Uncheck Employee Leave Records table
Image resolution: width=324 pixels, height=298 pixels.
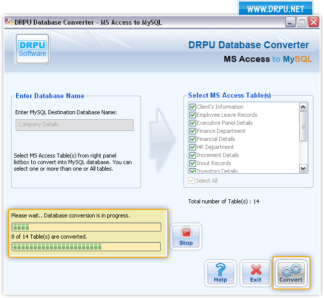click(192, 115)
